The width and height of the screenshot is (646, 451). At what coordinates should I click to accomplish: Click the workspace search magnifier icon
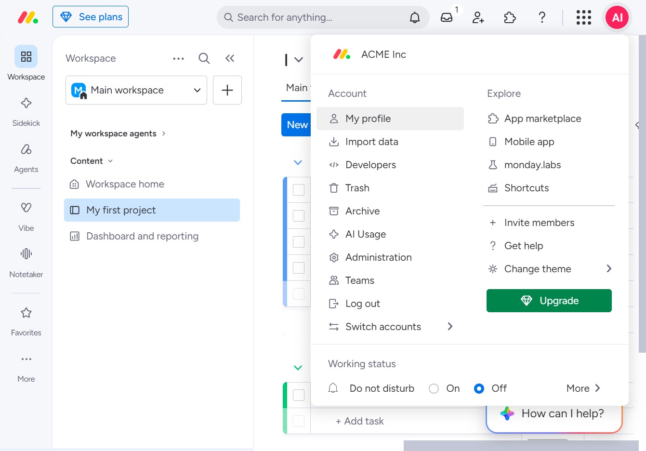coord(204,58)
